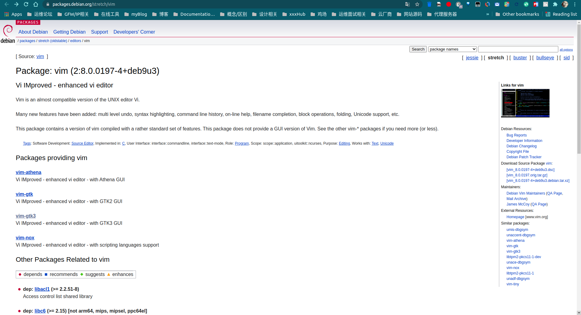Click the vim screenshot thumbnail
581x315 pixels.
525,103
